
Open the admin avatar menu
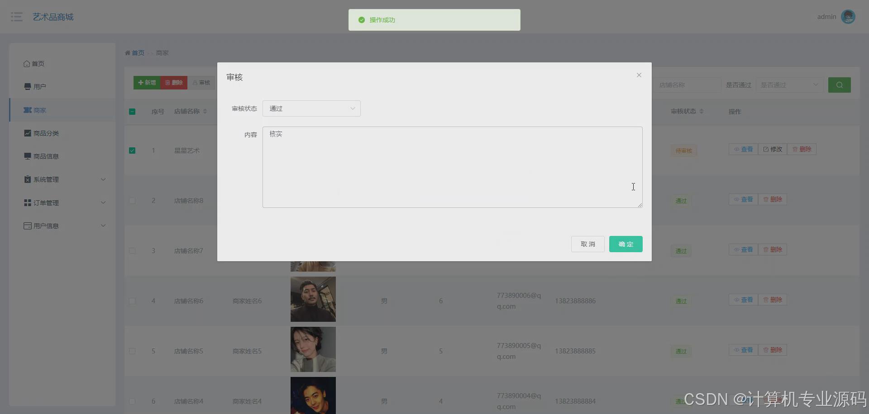point(848,17)
